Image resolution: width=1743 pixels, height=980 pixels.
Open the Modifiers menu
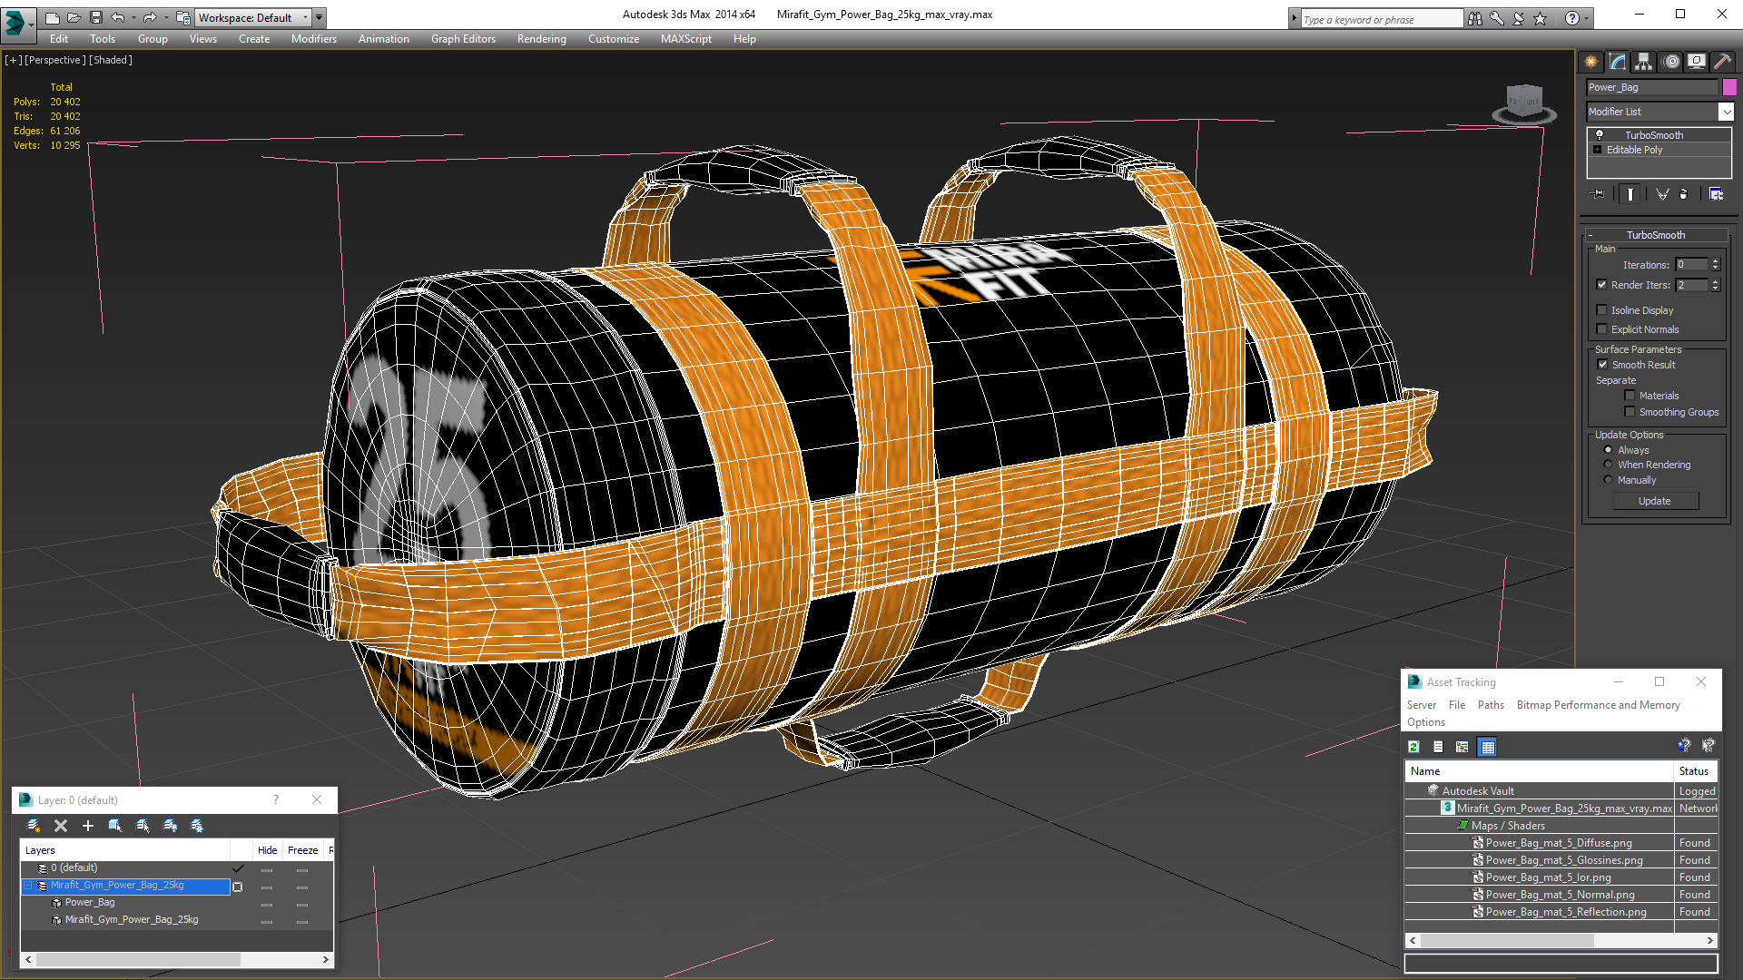313,39
